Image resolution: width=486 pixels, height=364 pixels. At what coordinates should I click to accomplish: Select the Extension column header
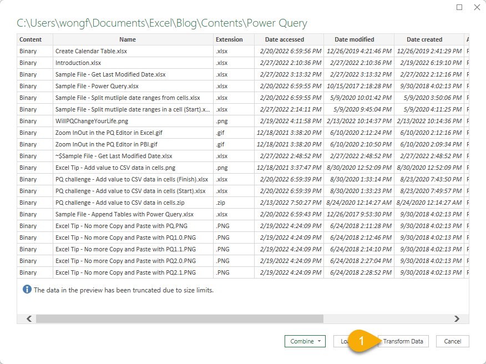coord(229,39)
